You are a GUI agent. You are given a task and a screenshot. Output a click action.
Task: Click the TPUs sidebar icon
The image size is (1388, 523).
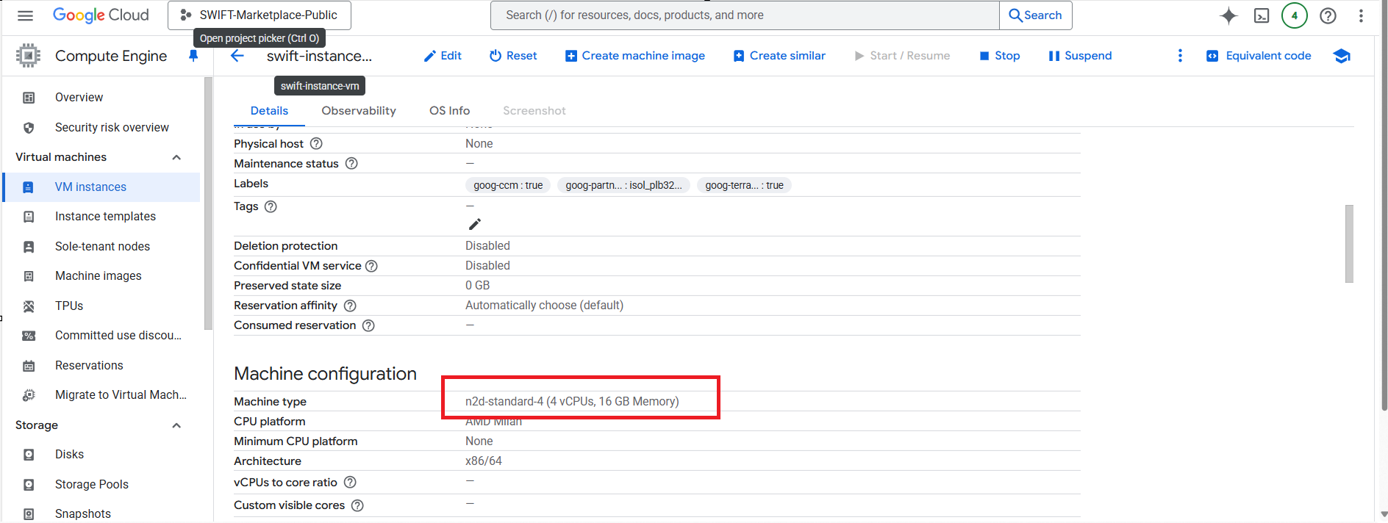[x=29, y=306]
